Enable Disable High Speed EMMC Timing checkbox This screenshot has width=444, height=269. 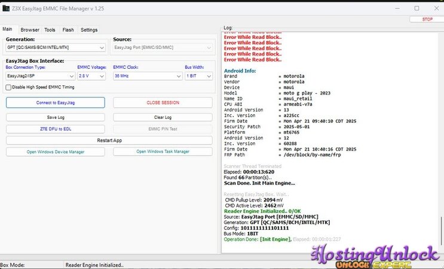click(8, 87)
